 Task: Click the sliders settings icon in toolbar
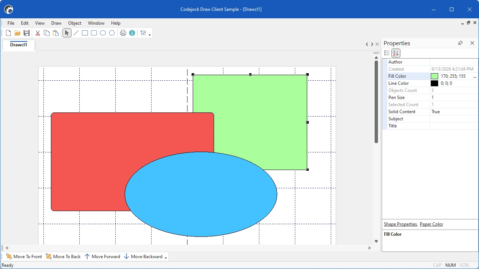143,33
